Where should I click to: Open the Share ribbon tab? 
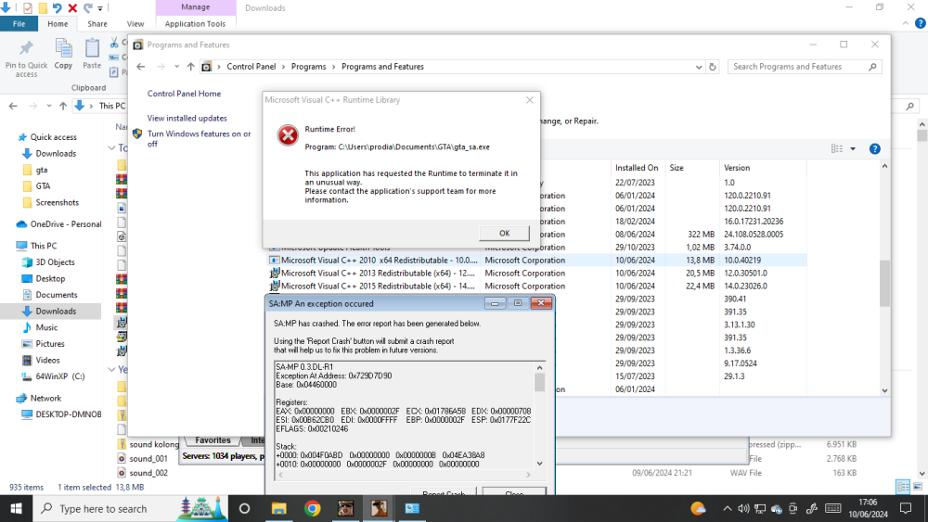pos(97,24)
